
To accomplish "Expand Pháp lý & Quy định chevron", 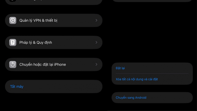I will click(96, 42).
